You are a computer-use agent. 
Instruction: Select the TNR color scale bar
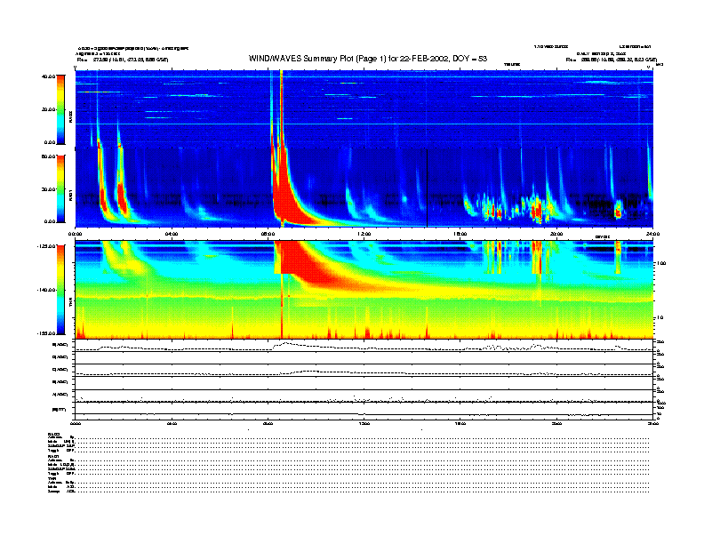click(60, 290)
